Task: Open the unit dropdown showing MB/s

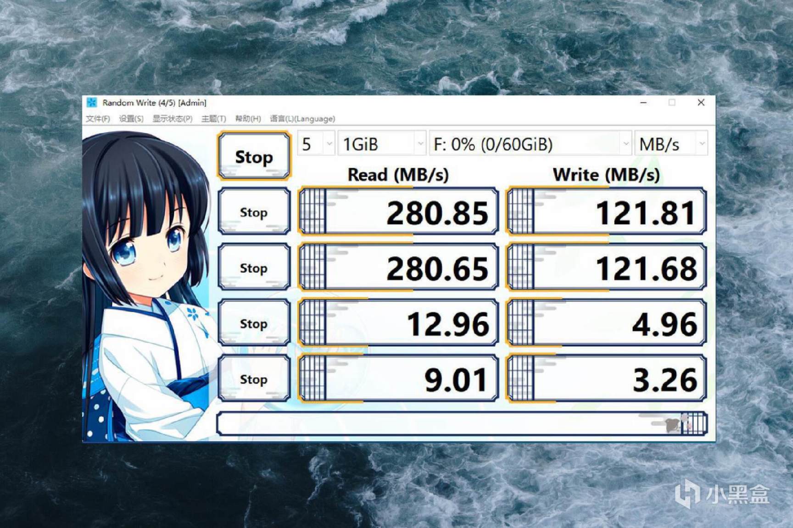Action: click(671, 144)
